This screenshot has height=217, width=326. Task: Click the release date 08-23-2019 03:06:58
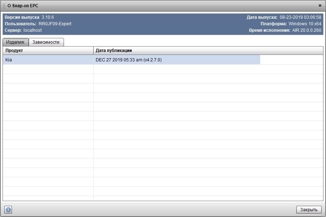[300, 17]
